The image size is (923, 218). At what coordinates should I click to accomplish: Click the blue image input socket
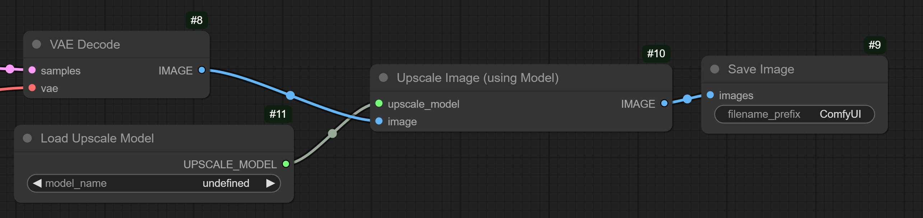click(379, 121)
